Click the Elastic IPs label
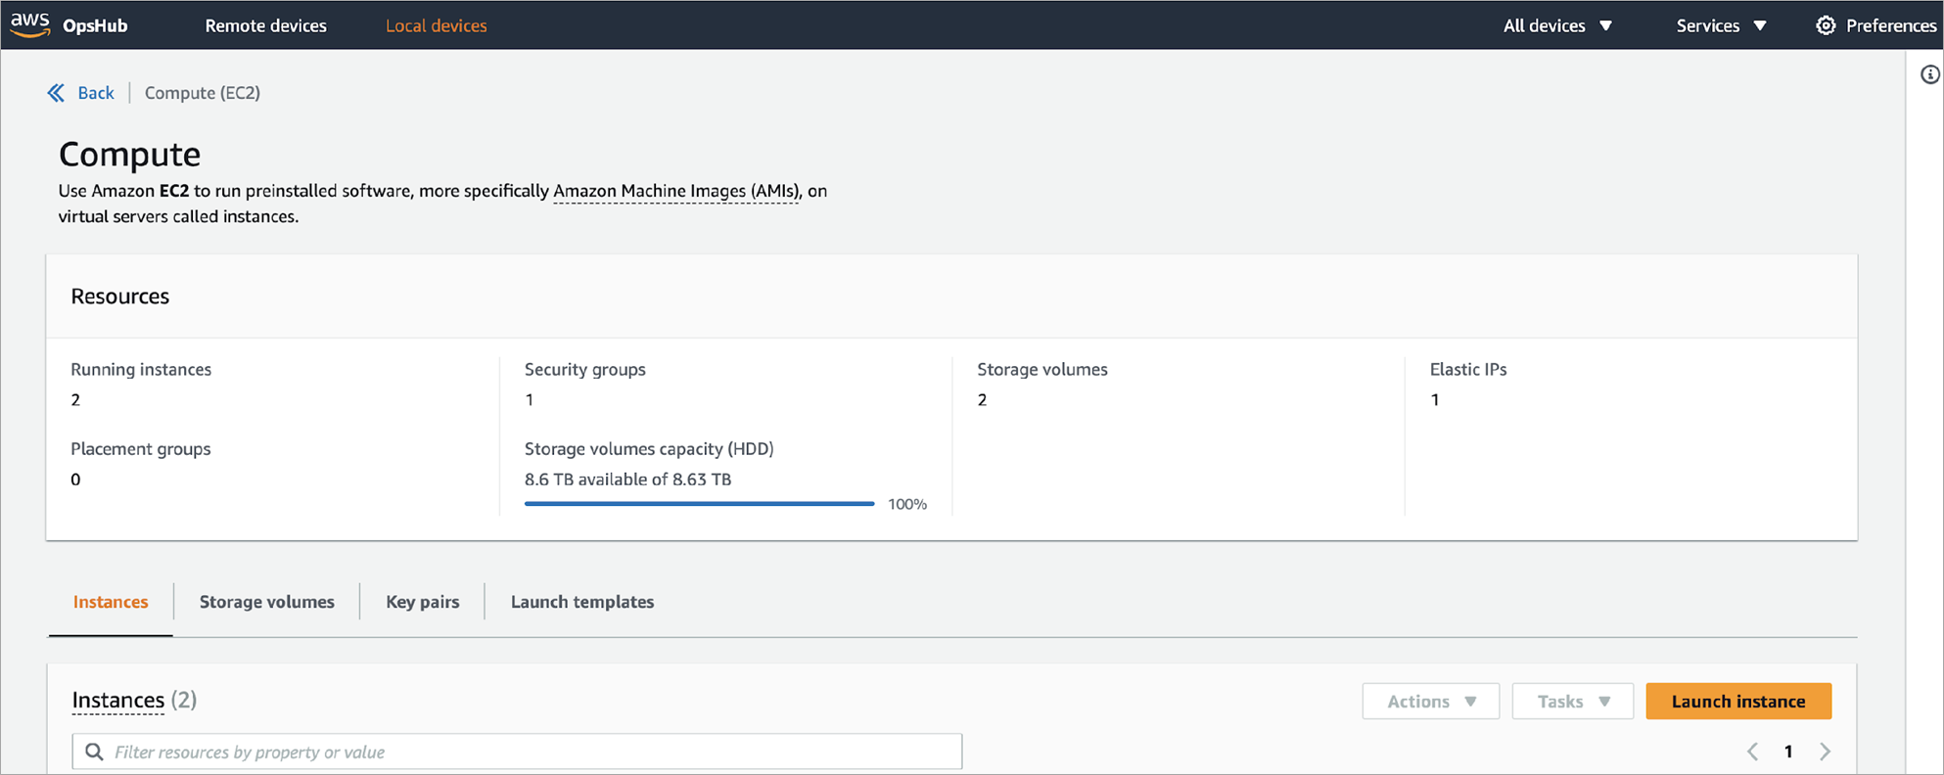This screenshot has width=1944, height=775. click(x=1468, y=370)
